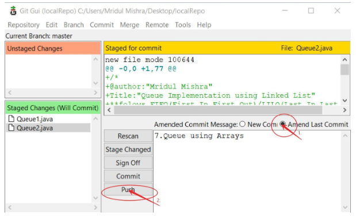Click the Staged Changes (Will Commit) header

click(53, 108)
